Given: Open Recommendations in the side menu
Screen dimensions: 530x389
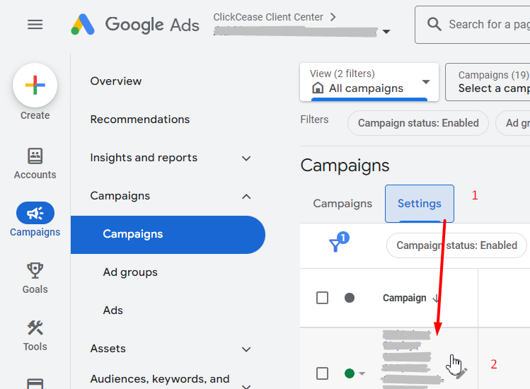Looking at the screenshot, I should click(140, 120).
